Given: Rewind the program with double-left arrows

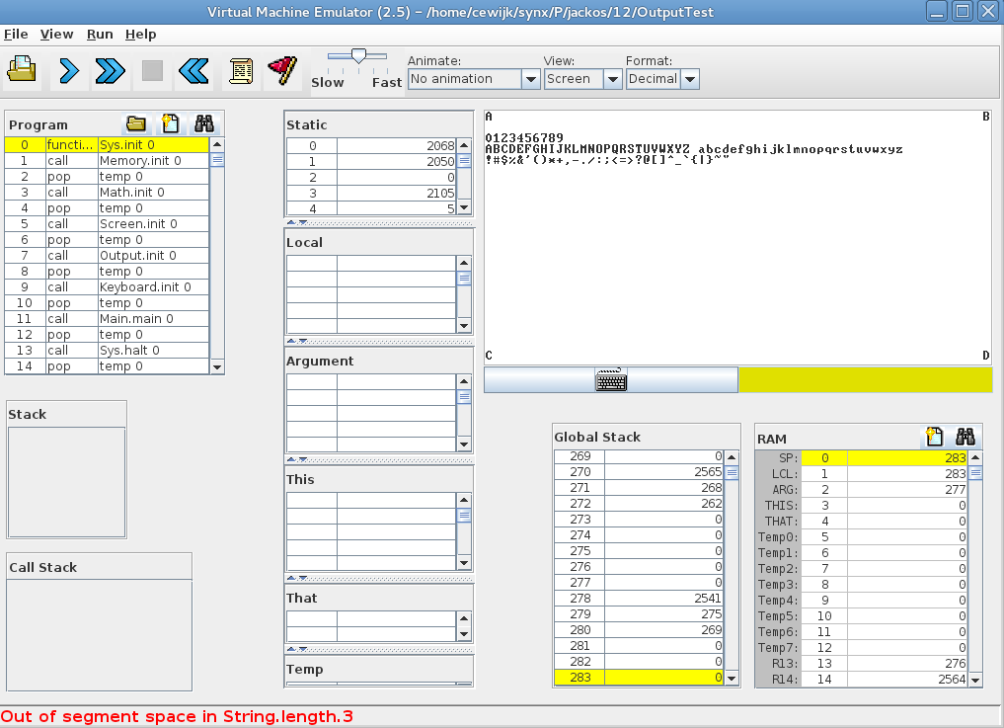Looking at the screenshot, I should point(194,70).
